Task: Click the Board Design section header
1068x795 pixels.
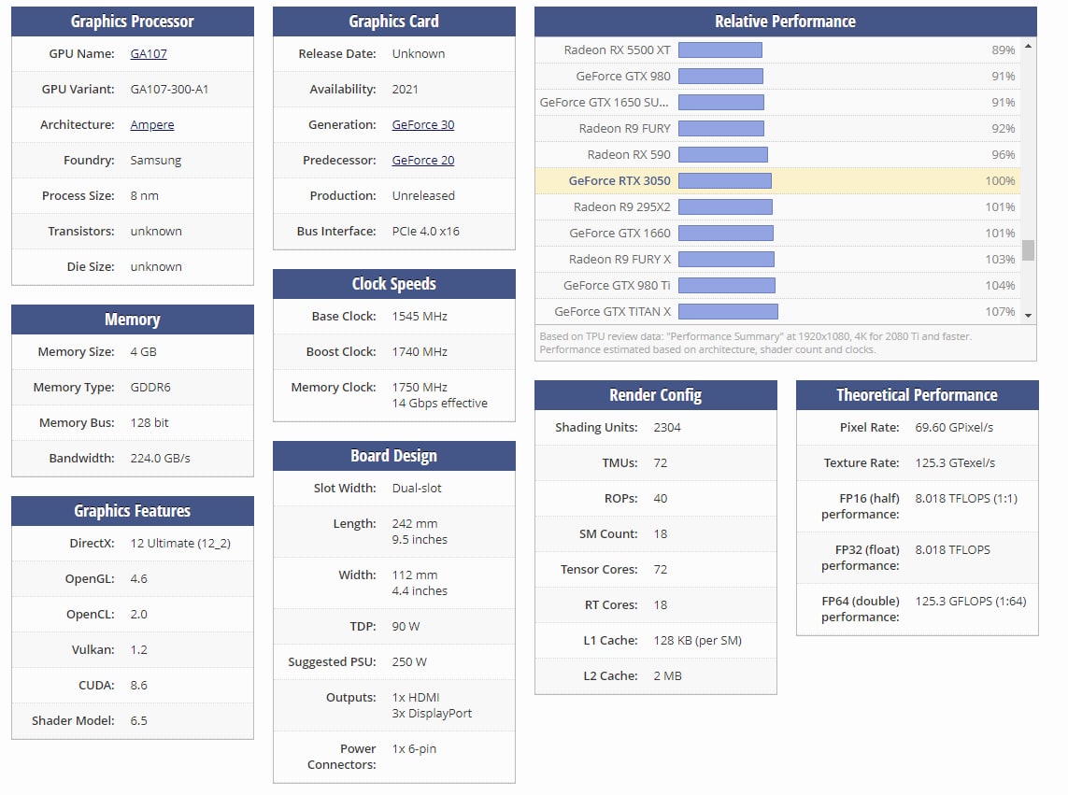Action: tap(394, 456)
